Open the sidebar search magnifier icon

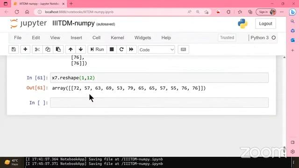[293, 21]
